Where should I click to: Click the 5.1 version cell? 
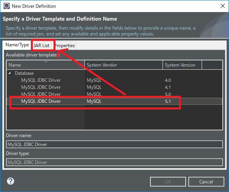click(x=168, y=101)
